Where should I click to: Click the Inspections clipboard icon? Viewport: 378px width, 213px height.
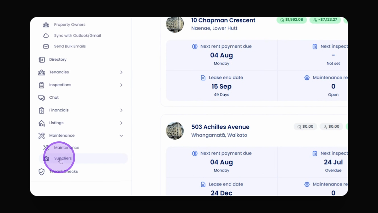42,85
